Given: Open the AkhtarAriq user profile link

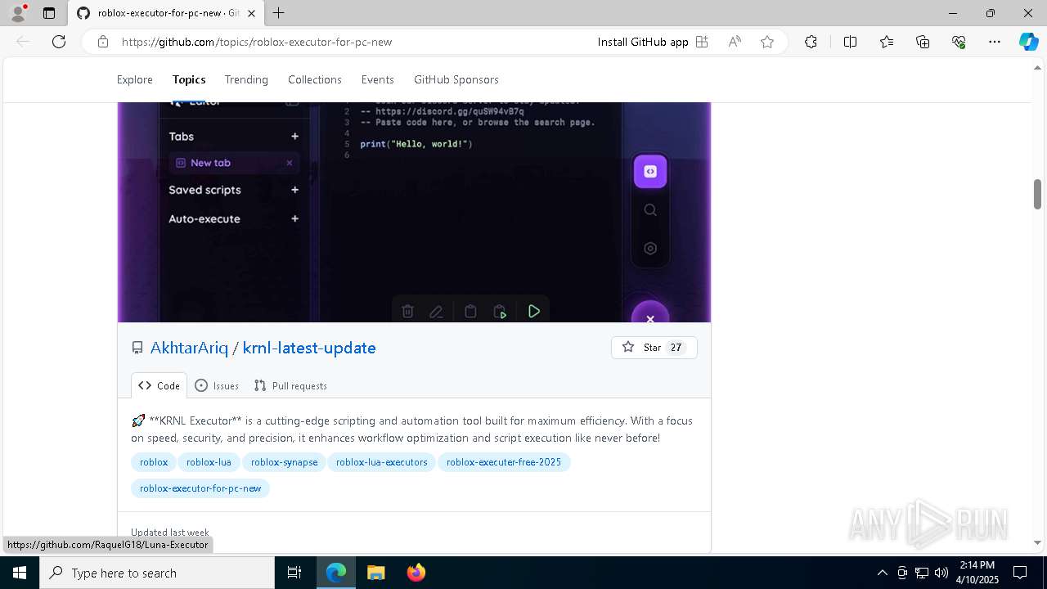Looking at the screenshot, I should click(189, 348).
